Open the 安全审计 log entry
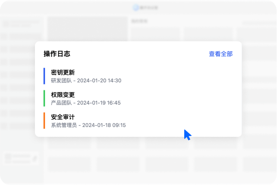 click(x=63, y=117)
